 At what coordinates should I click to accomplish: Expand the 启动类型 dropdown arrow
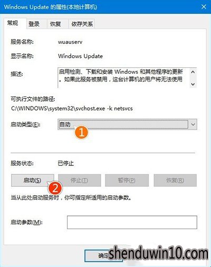(193, 124)
